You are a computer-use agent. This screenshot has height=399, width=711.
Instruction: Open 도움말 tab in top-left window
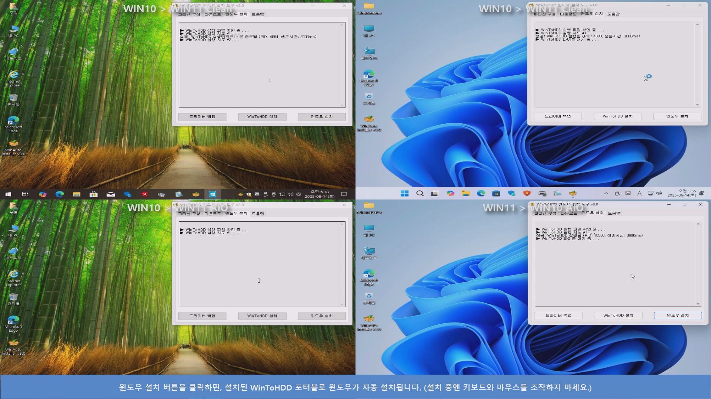click(258, 14)
